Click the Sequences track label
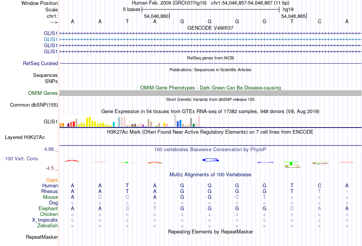The height and width of the screenshot is (246, 362). (45, 75)
